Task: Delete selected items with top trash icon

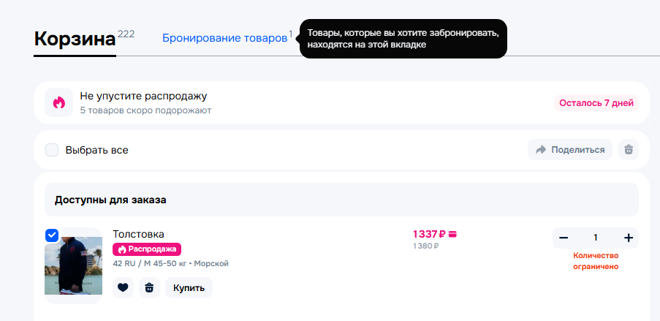Action: (629, 150)
